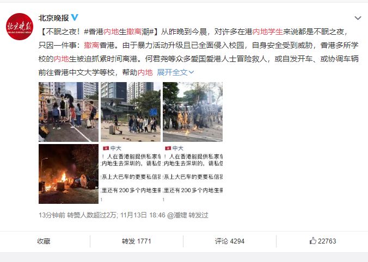The height and width of the screenshot is (262, 368).
Task: Open 评论 4294 comments
Action: pyautogui.click(x=230, y=241)
